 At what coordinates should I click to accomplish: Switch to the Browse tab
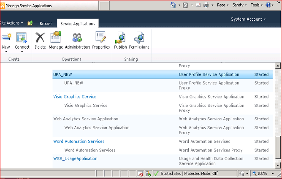[46, 24]
